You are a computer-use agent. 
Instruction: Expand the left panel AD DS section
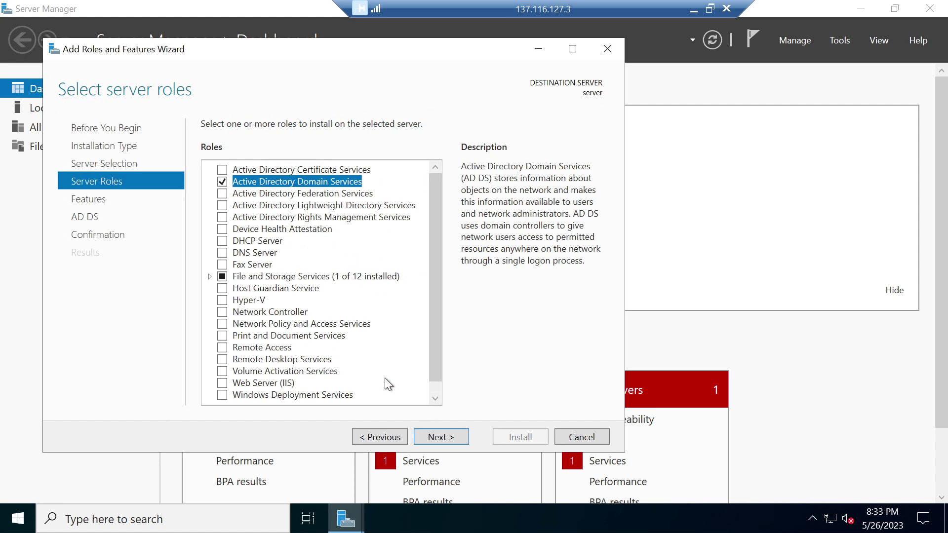pos(84,216)
